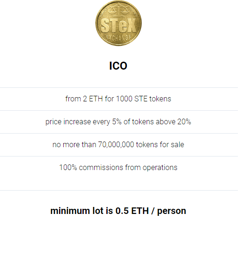Click the '2 ETH' price text
The image size is (244, 256).
pyautogui.click(x=93, y=99)
